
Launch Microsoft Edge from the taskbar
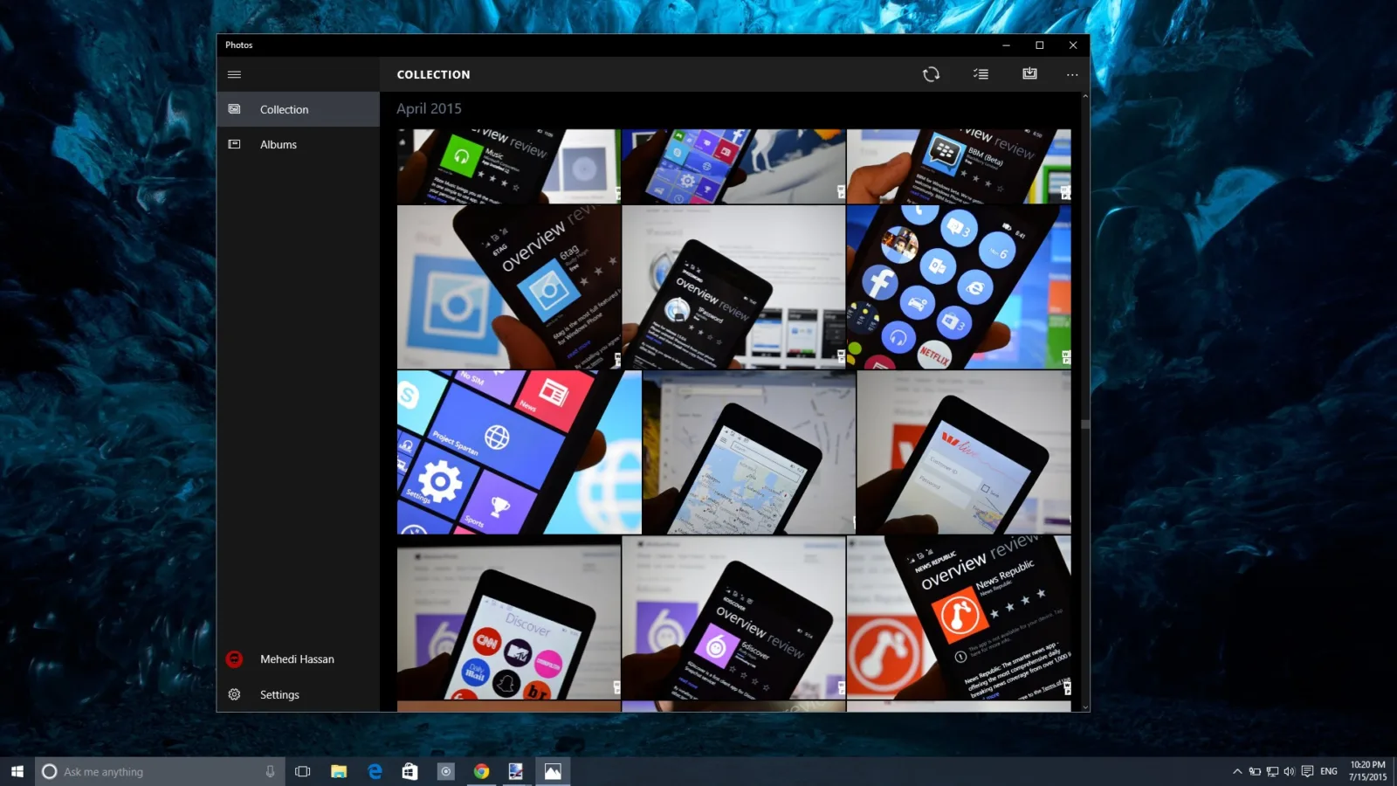pyautogui.click(x=375, y=771)
